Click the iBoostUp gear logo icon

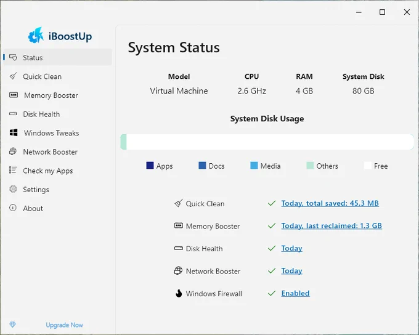36,35
